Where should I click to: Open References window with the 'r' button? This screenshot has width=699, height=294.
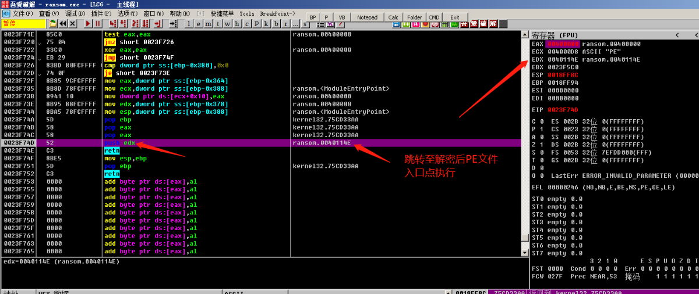pos(285,24)
